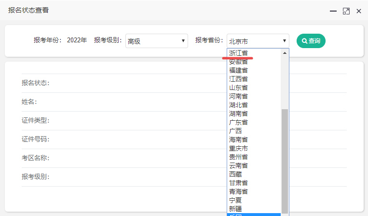The height and width of the screenshot is (216, 368).
Task: Minimize the 报名状态查看 dialog
Action: [x=333, y=11]
